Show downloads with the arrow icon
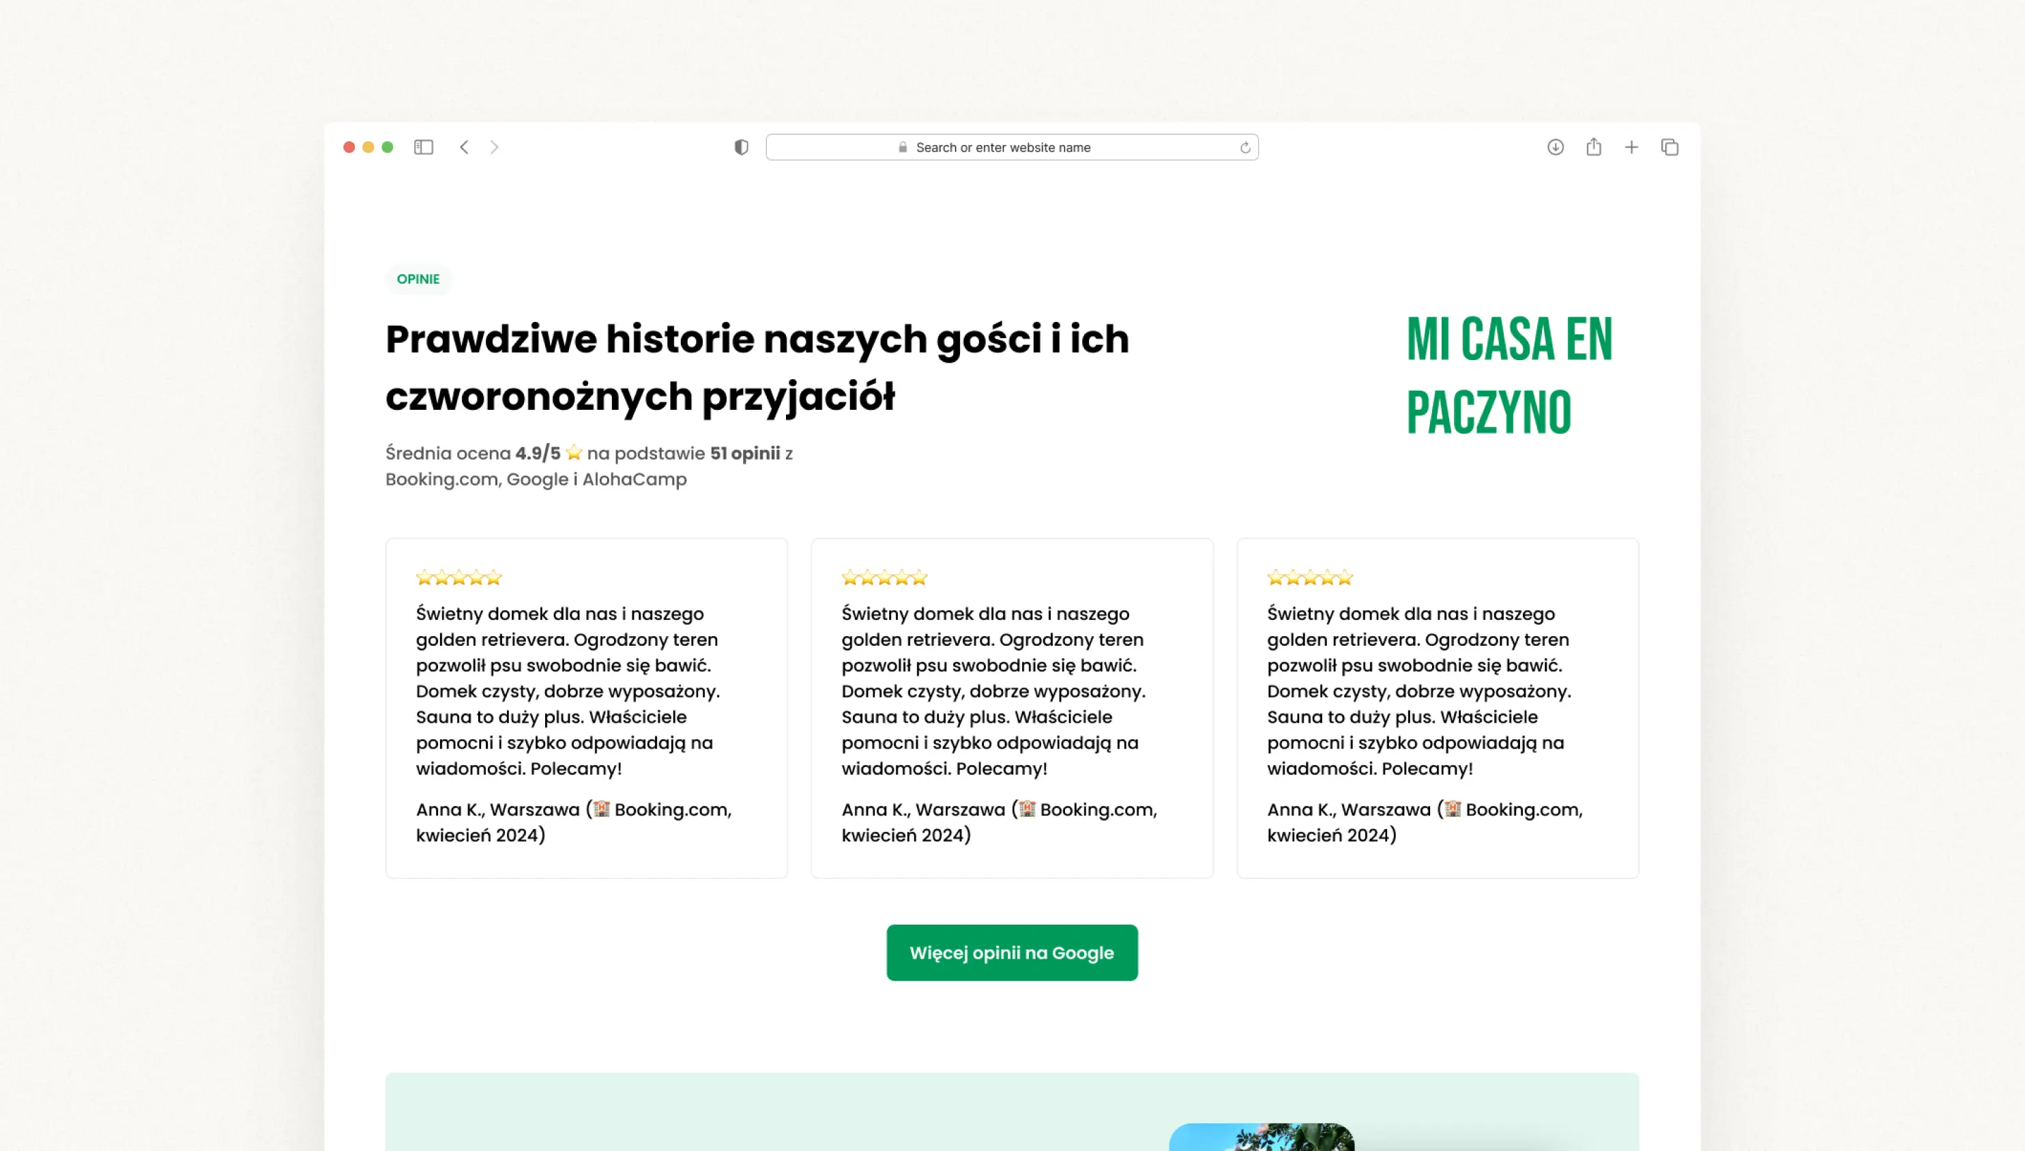This screenshot has width=2025, height=1151. (x=1555, y=147)
